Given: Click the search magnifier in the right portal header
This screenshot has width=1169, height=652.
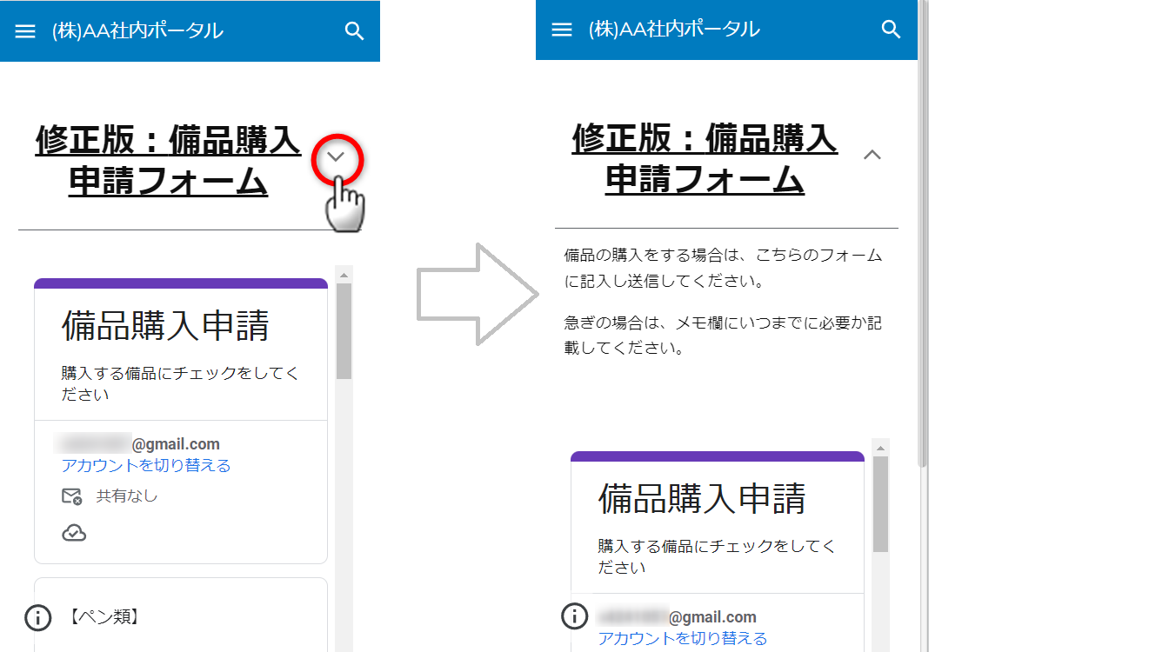Looking at the screenshot, I should tap(891, 30).
